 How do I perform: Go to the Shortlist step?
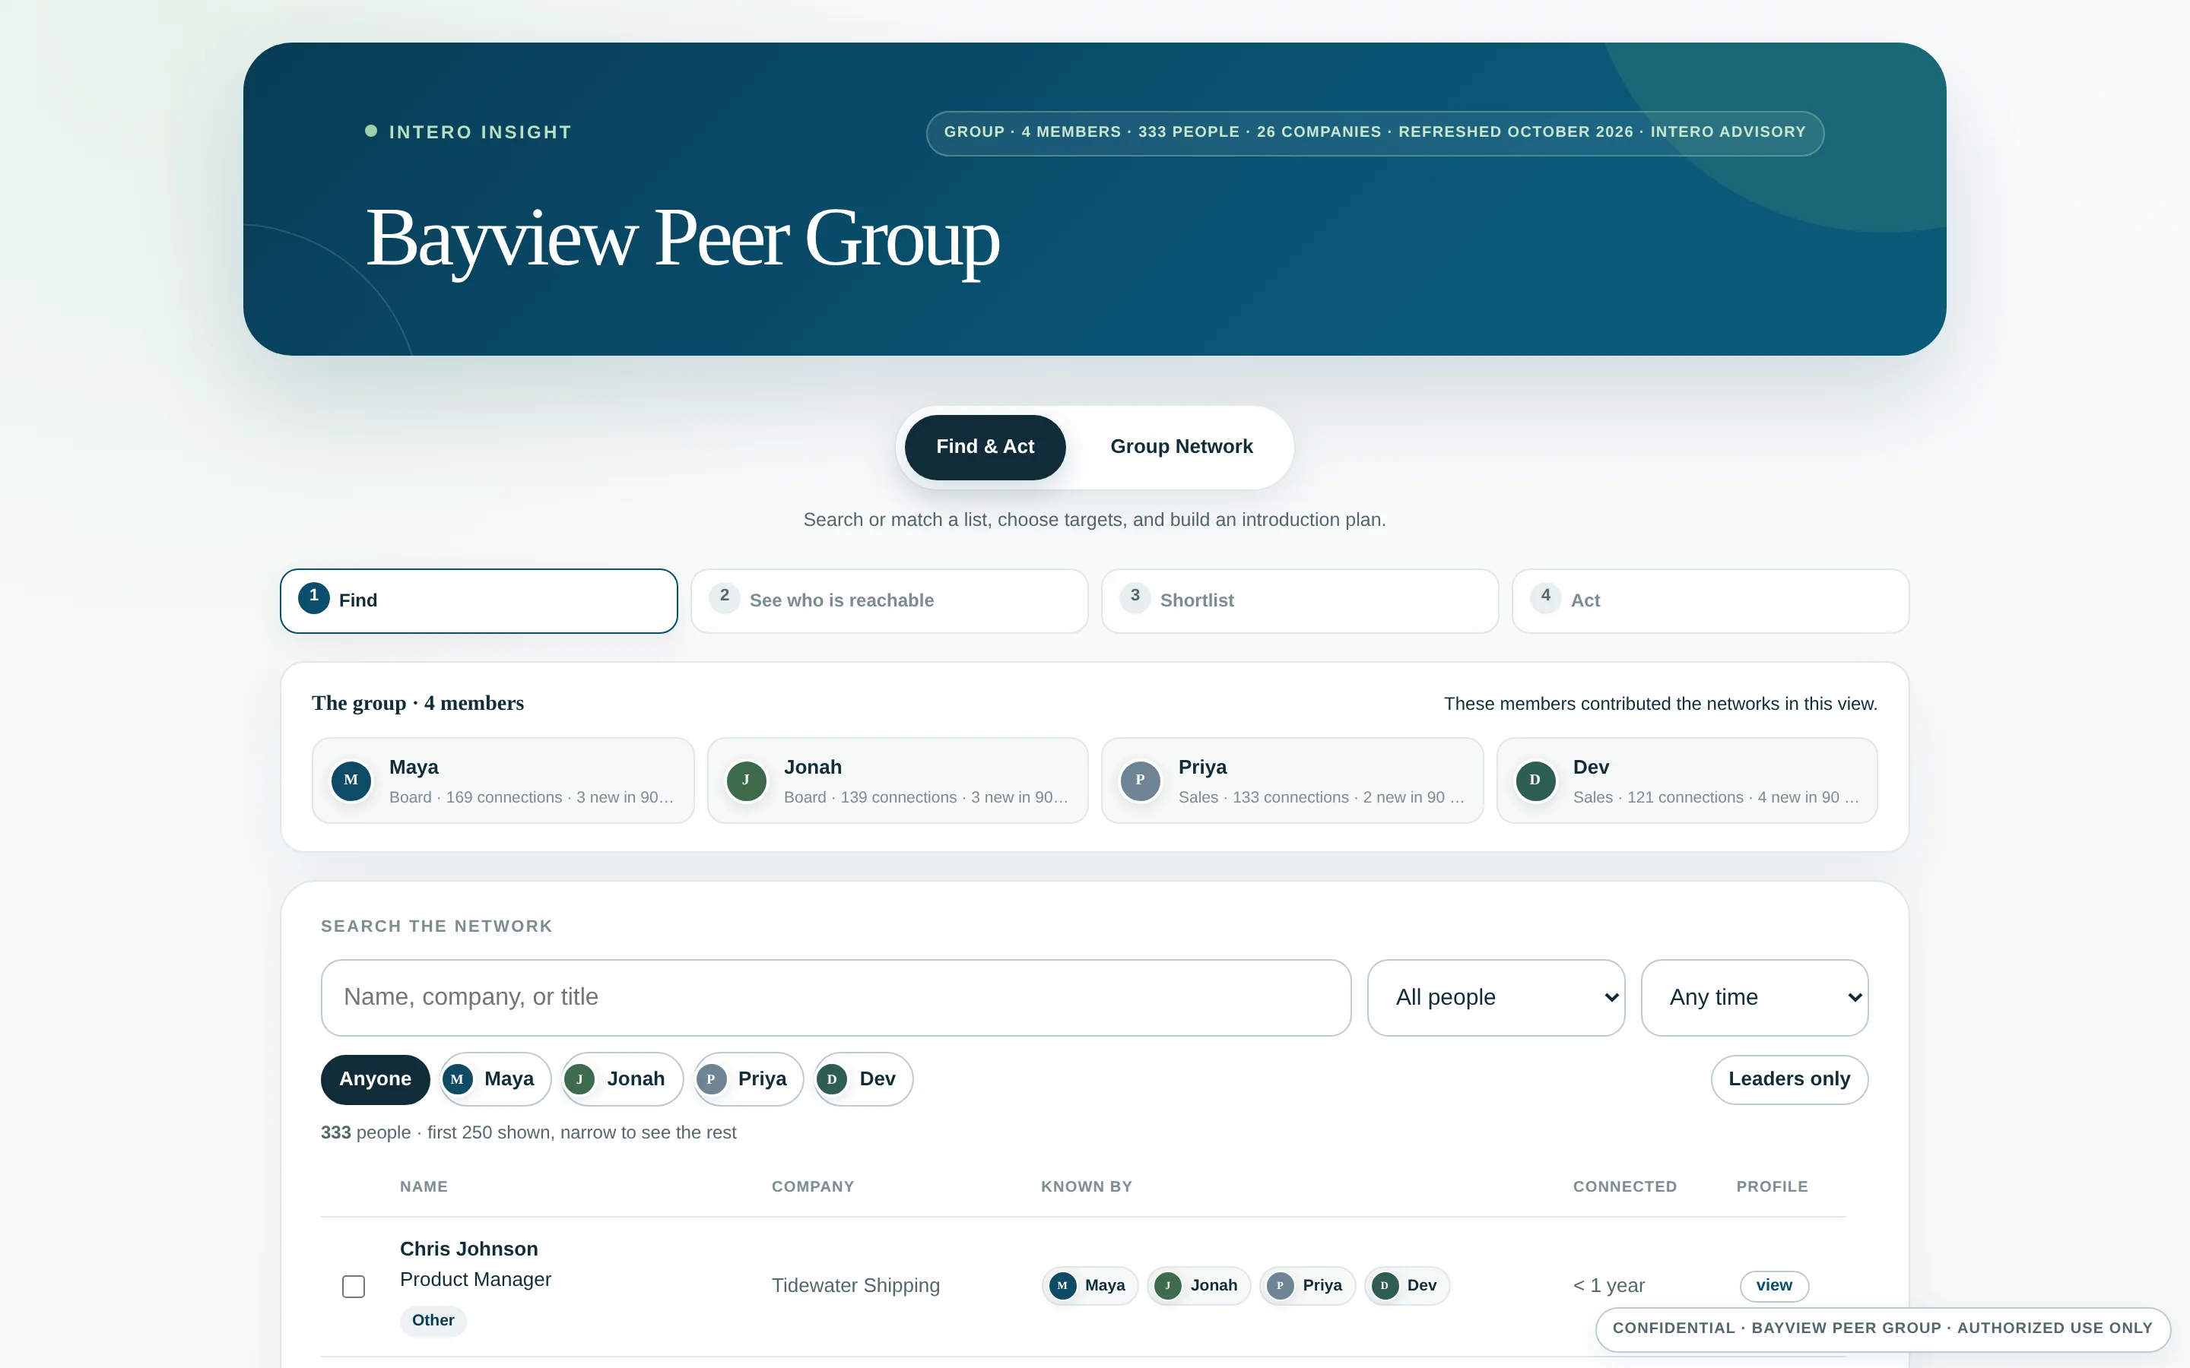click(1300, 600)
